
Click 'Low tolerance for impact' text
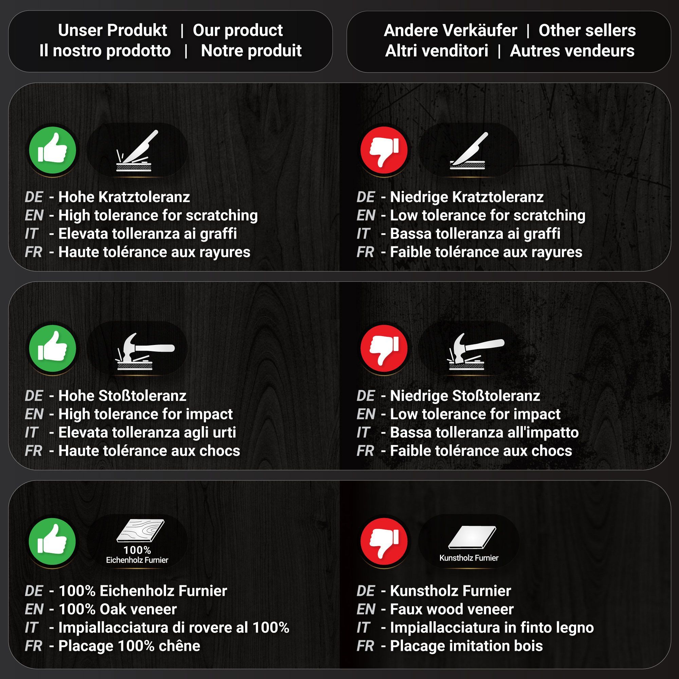[x=475, y=414]
